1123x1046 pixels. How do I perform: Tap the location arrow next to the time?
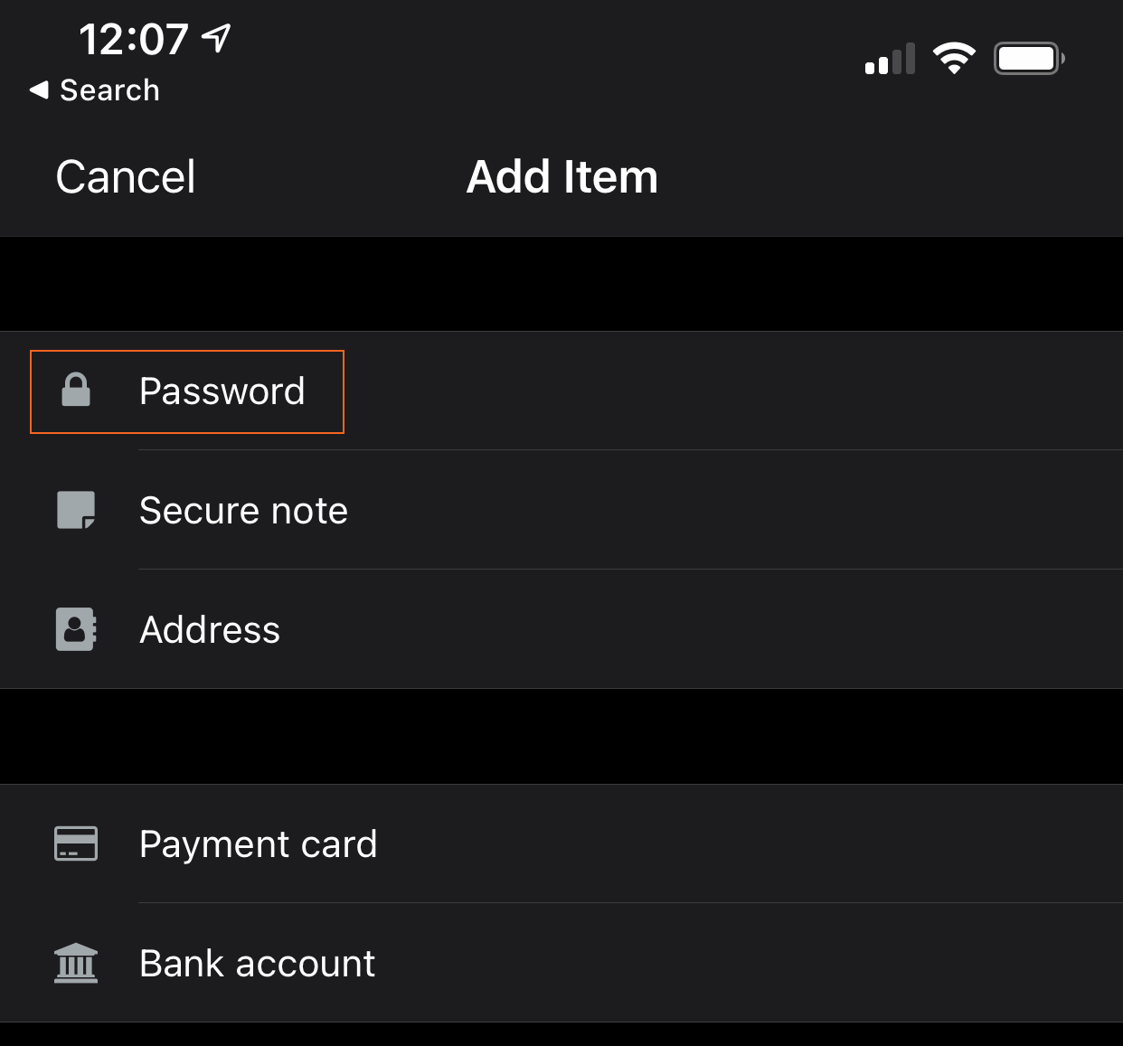pos(216,38)
